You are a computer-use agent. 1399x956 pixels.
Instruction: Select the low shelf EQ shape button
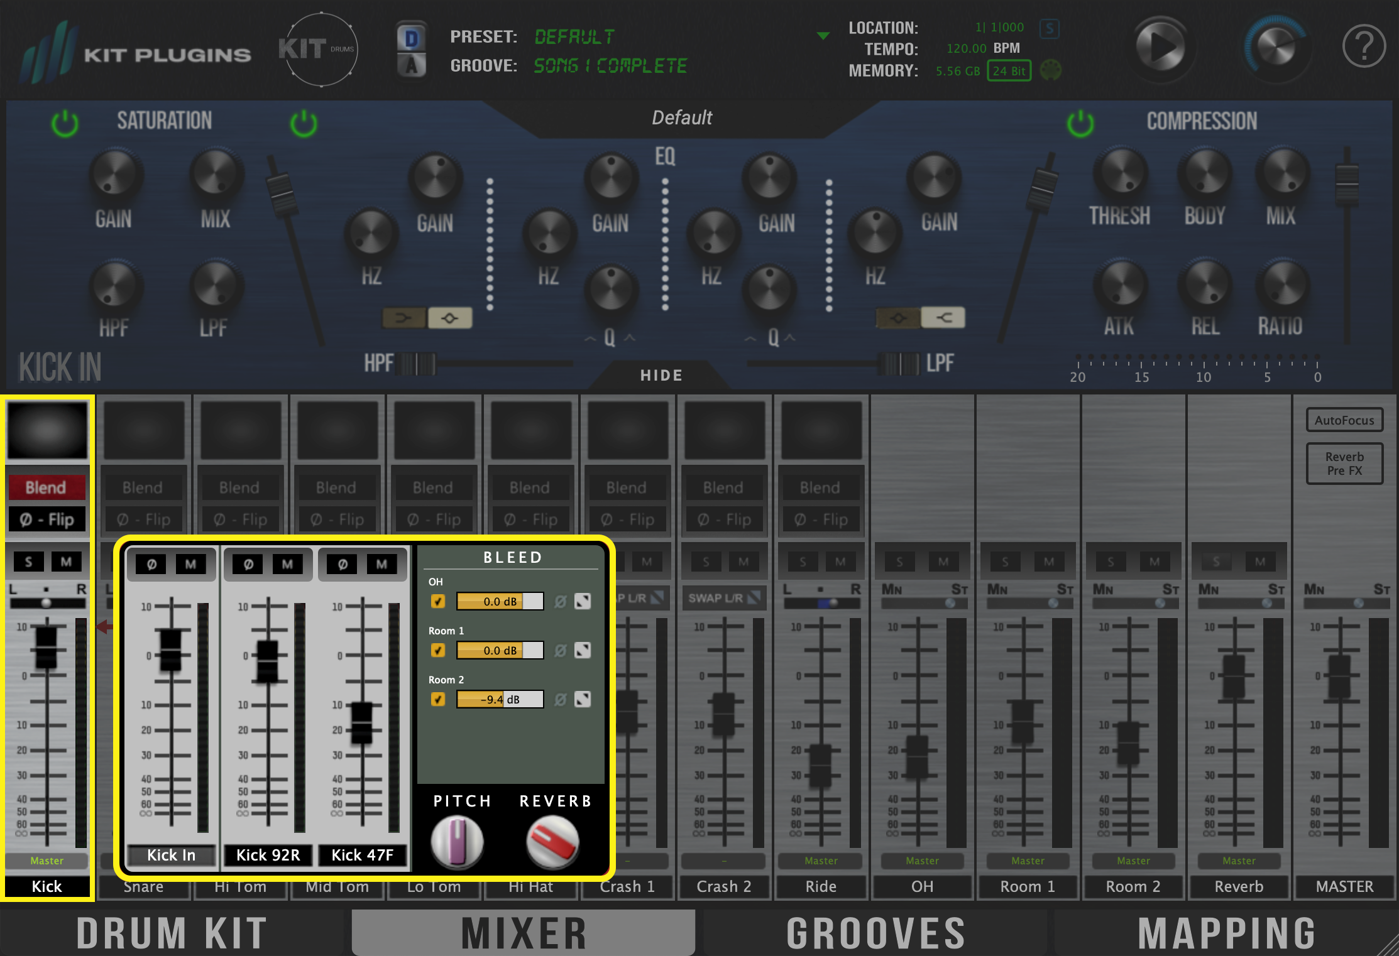[404, 318]
